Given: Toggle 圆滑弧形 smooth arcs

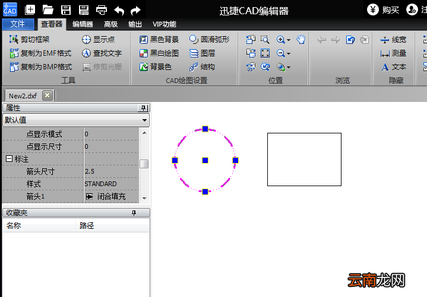Looking at the screenshot, I should click(x=209, y=39).
